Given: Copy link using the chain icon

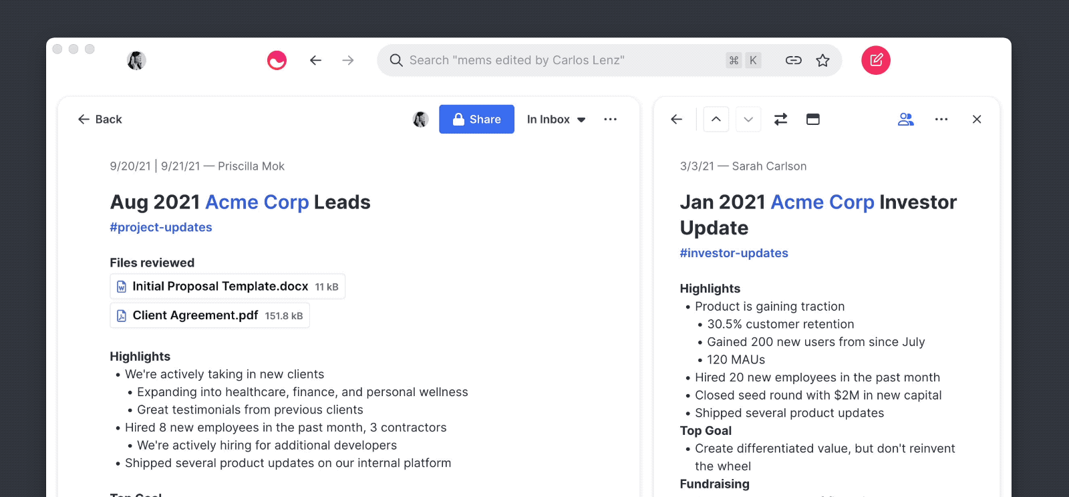Looking at the screenshot, I should pyautogui.click(x=793, y=60).
